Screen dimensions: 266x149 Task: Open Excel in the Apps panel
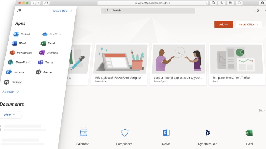coord(48,43)
